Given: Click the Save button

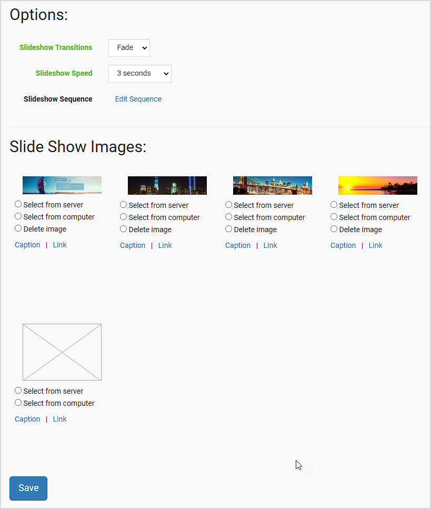Looking at the screenshot, I should [28, 488].
